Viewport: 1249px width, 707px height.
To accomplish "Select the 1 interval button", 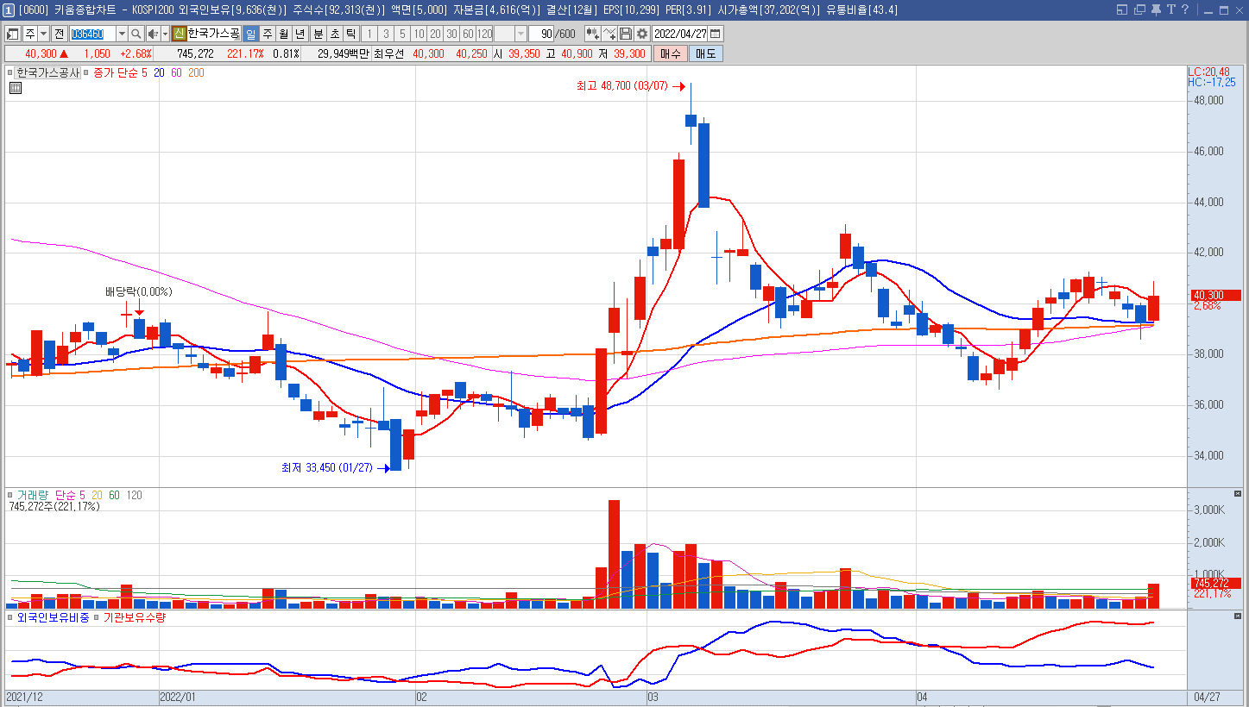I will coord(369,34).
